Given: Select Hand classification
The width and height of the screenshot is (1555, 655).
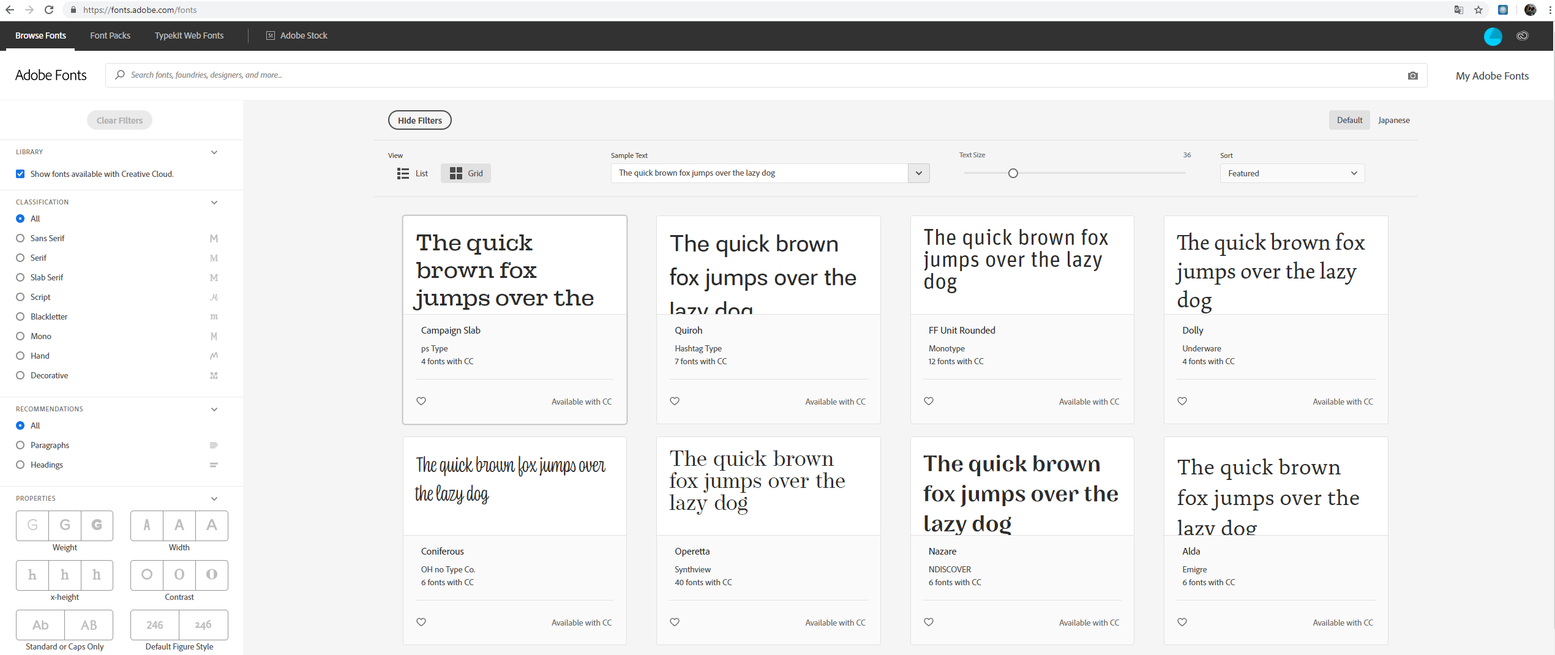Looking at the screenshot, I should click(20, 356).
